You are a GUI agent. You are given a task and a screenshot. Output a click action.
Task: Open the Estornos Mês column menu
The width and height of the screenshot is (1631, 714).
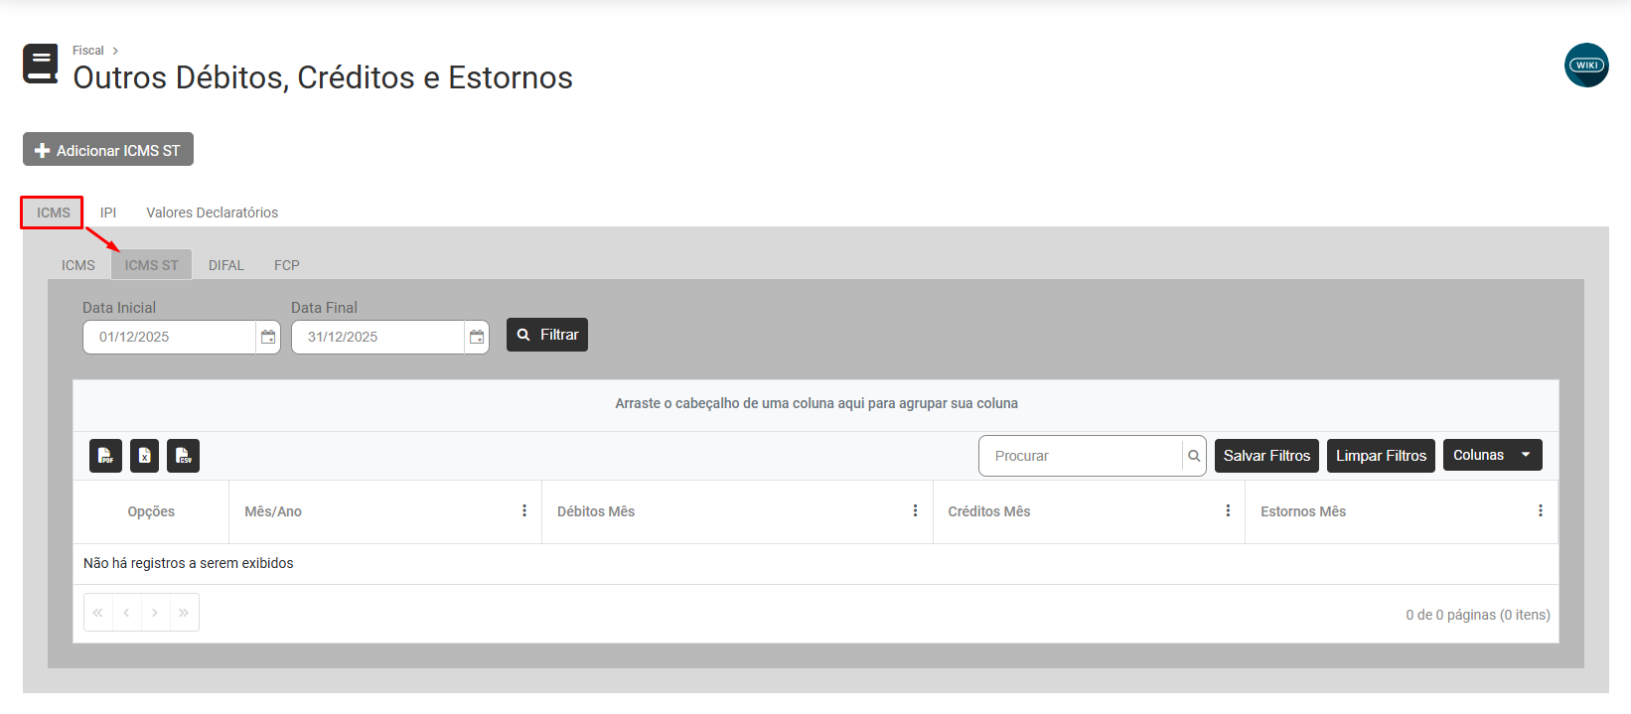click(1540, 511)
